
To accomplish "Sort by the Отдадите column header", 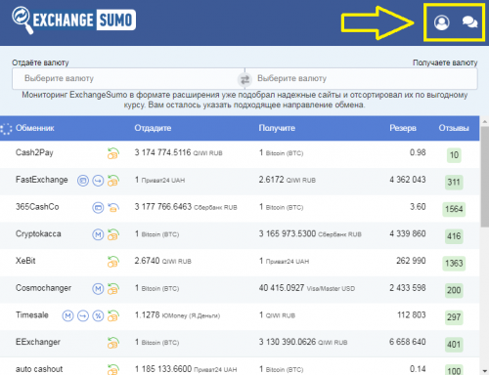I will point(153,128).
